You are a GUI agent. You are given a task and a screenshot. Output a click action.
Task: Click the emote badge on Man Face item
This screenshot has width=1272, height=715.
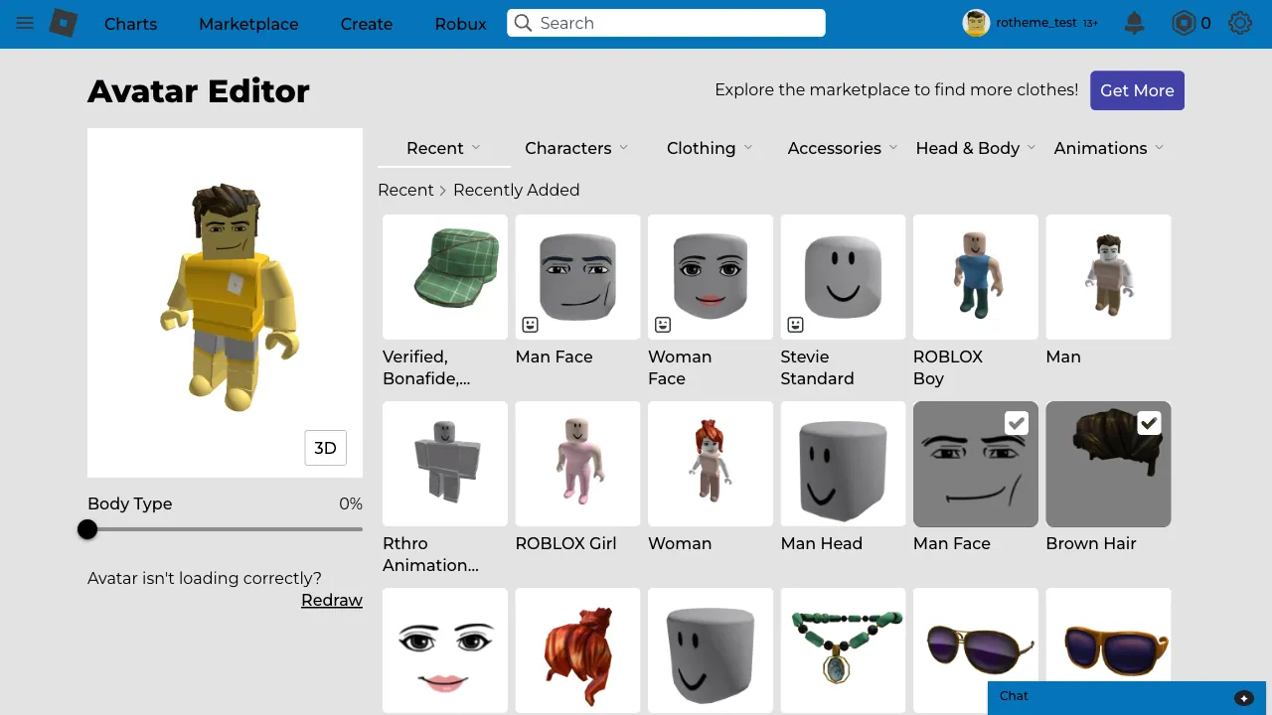(530, 325)
